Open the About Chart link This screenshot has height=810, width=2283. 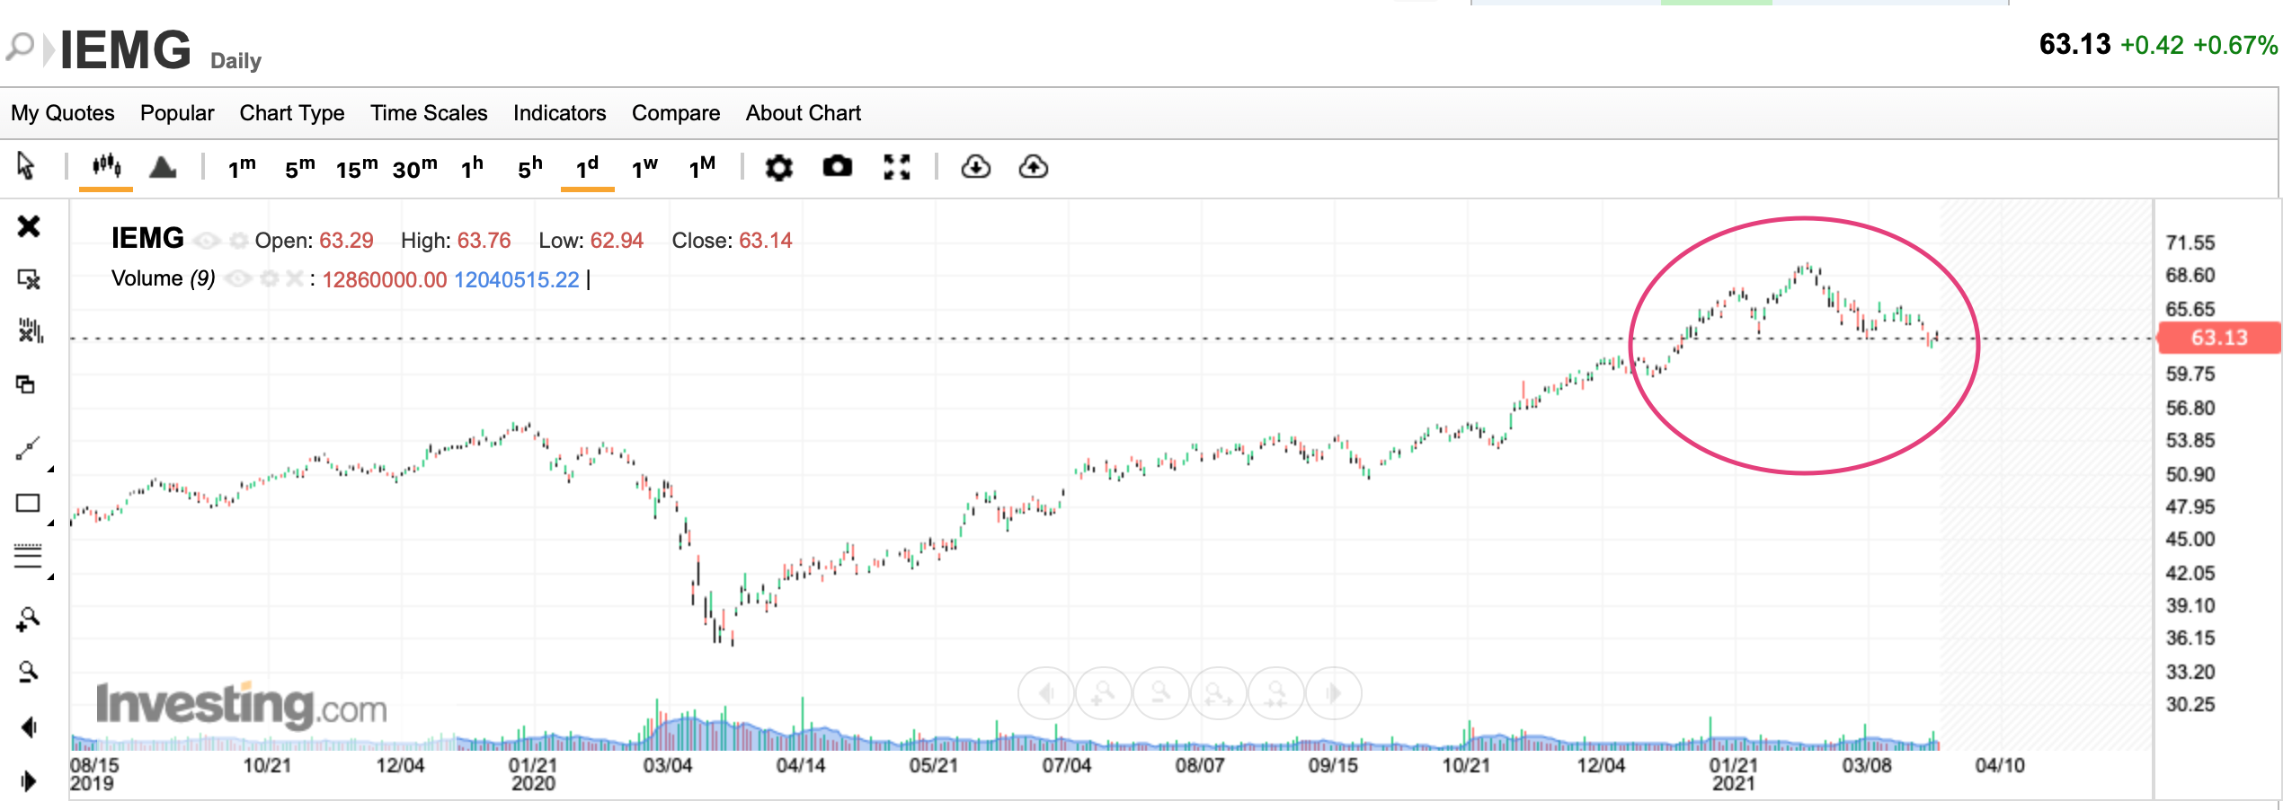pyautogui.click(x=803, y=113)
